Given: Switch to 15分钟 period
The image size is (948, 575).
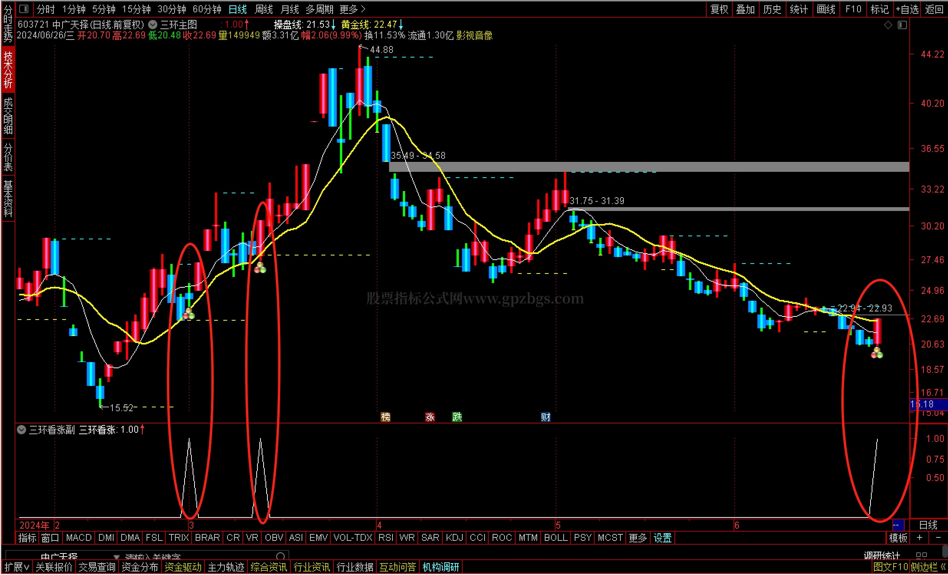Looking at the screenshot, I should pyautogui.click(x=136, y=9).
